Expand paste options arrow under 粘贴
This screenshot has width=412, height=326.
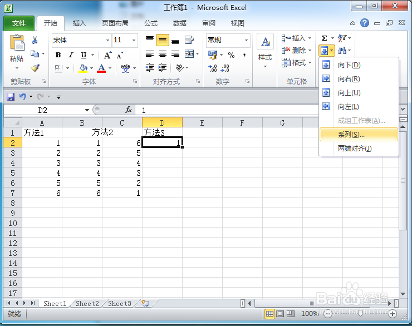[17, 68]
